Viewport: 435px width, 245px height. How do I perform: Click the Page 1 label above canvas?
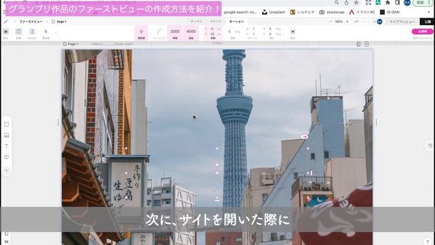71,44
